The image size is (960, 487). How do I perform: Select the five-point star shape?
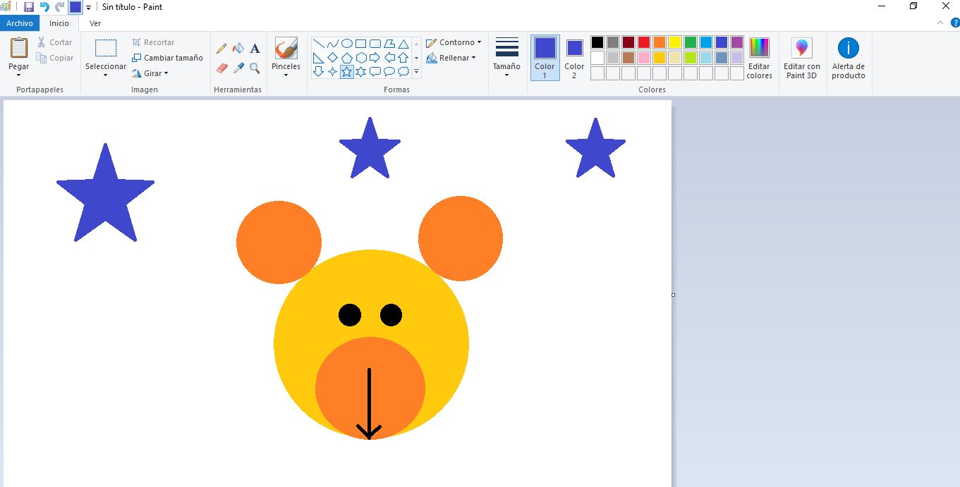click(346, 70)
